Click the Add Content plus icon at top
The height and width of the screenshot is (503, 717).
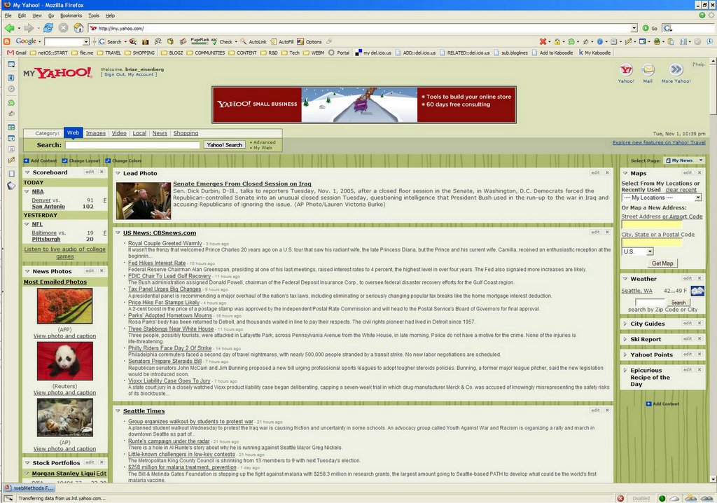click(x=27, y=160)
